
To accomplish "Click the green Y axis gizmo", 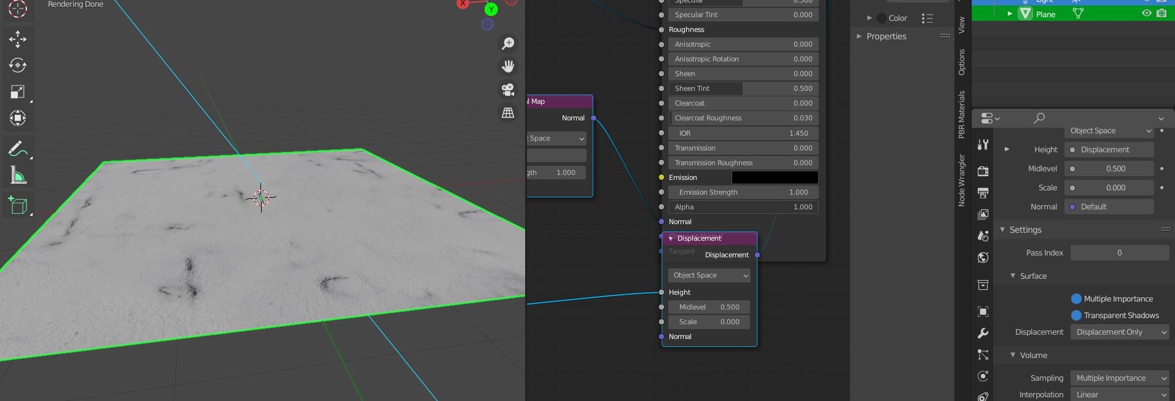I will [491, 9].
